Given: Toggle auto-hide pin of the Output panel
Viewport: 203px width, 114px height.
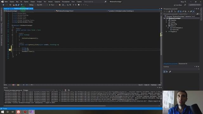Looking at the screenshot, I should 159,88.
